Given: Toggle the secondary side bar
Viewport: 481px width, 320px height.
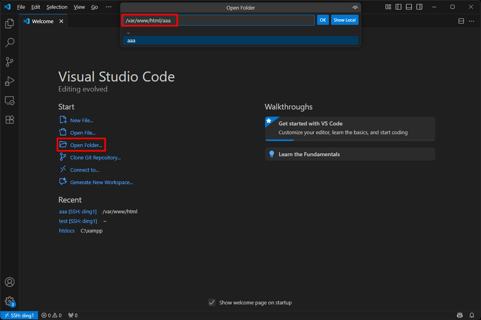Looking at the screenshot, I should tap(419, 7).
